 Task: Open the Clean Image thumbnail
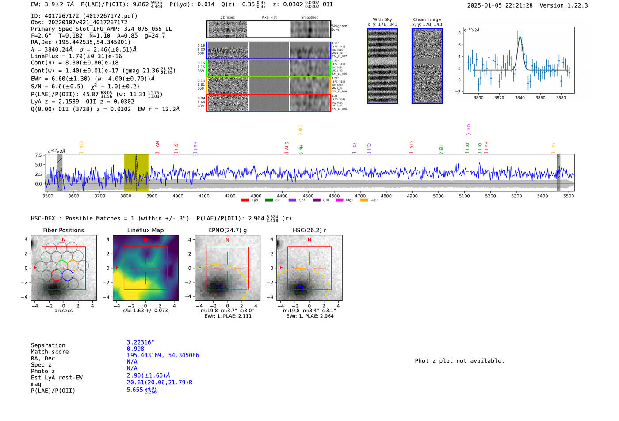tap(427, 66)
